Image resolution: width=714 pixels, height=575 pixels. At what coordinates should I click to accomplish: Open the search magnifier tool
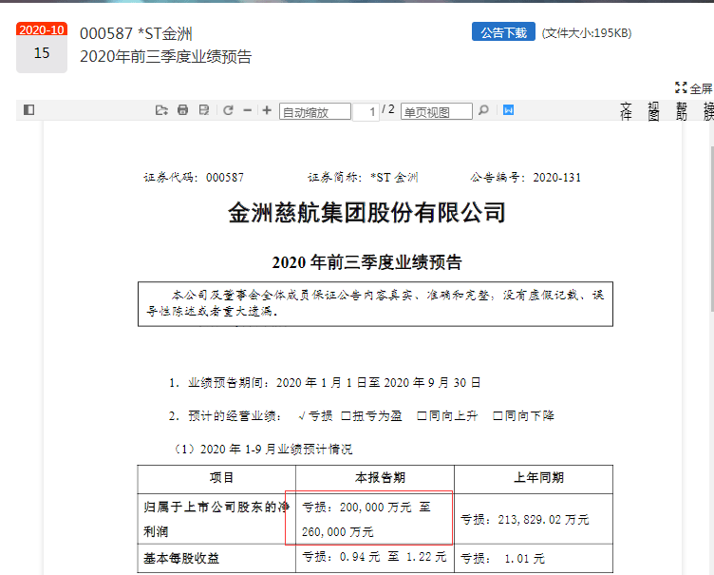(x=483, y=110)
